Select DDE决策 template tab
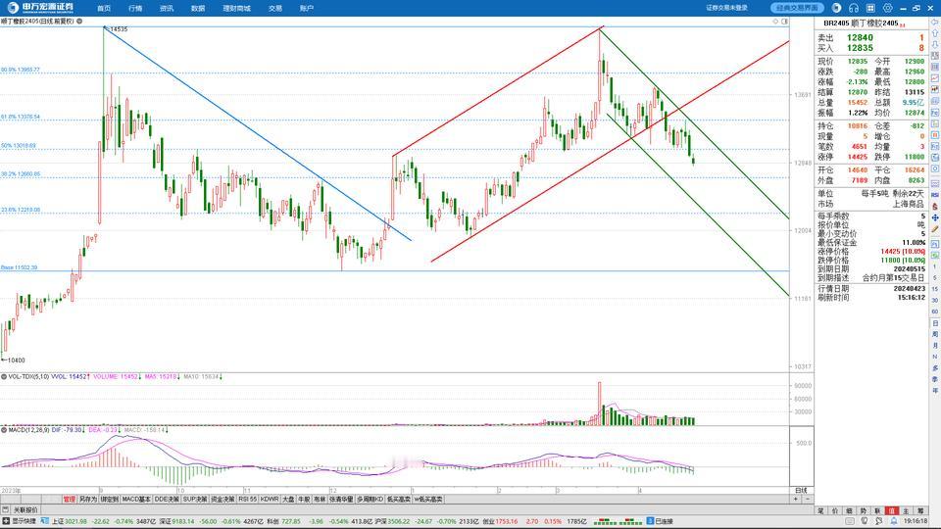941x529 pixels. click(x=167, y=499)
